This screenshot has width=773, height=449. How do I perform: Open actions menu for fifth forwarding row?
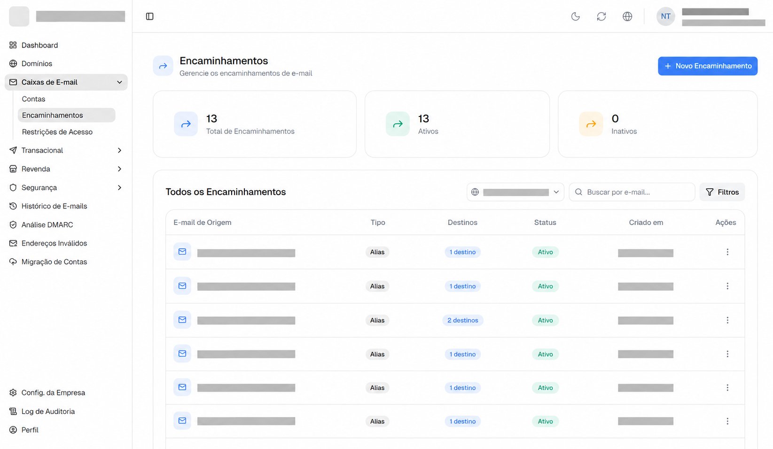click(x=727, y=387)
